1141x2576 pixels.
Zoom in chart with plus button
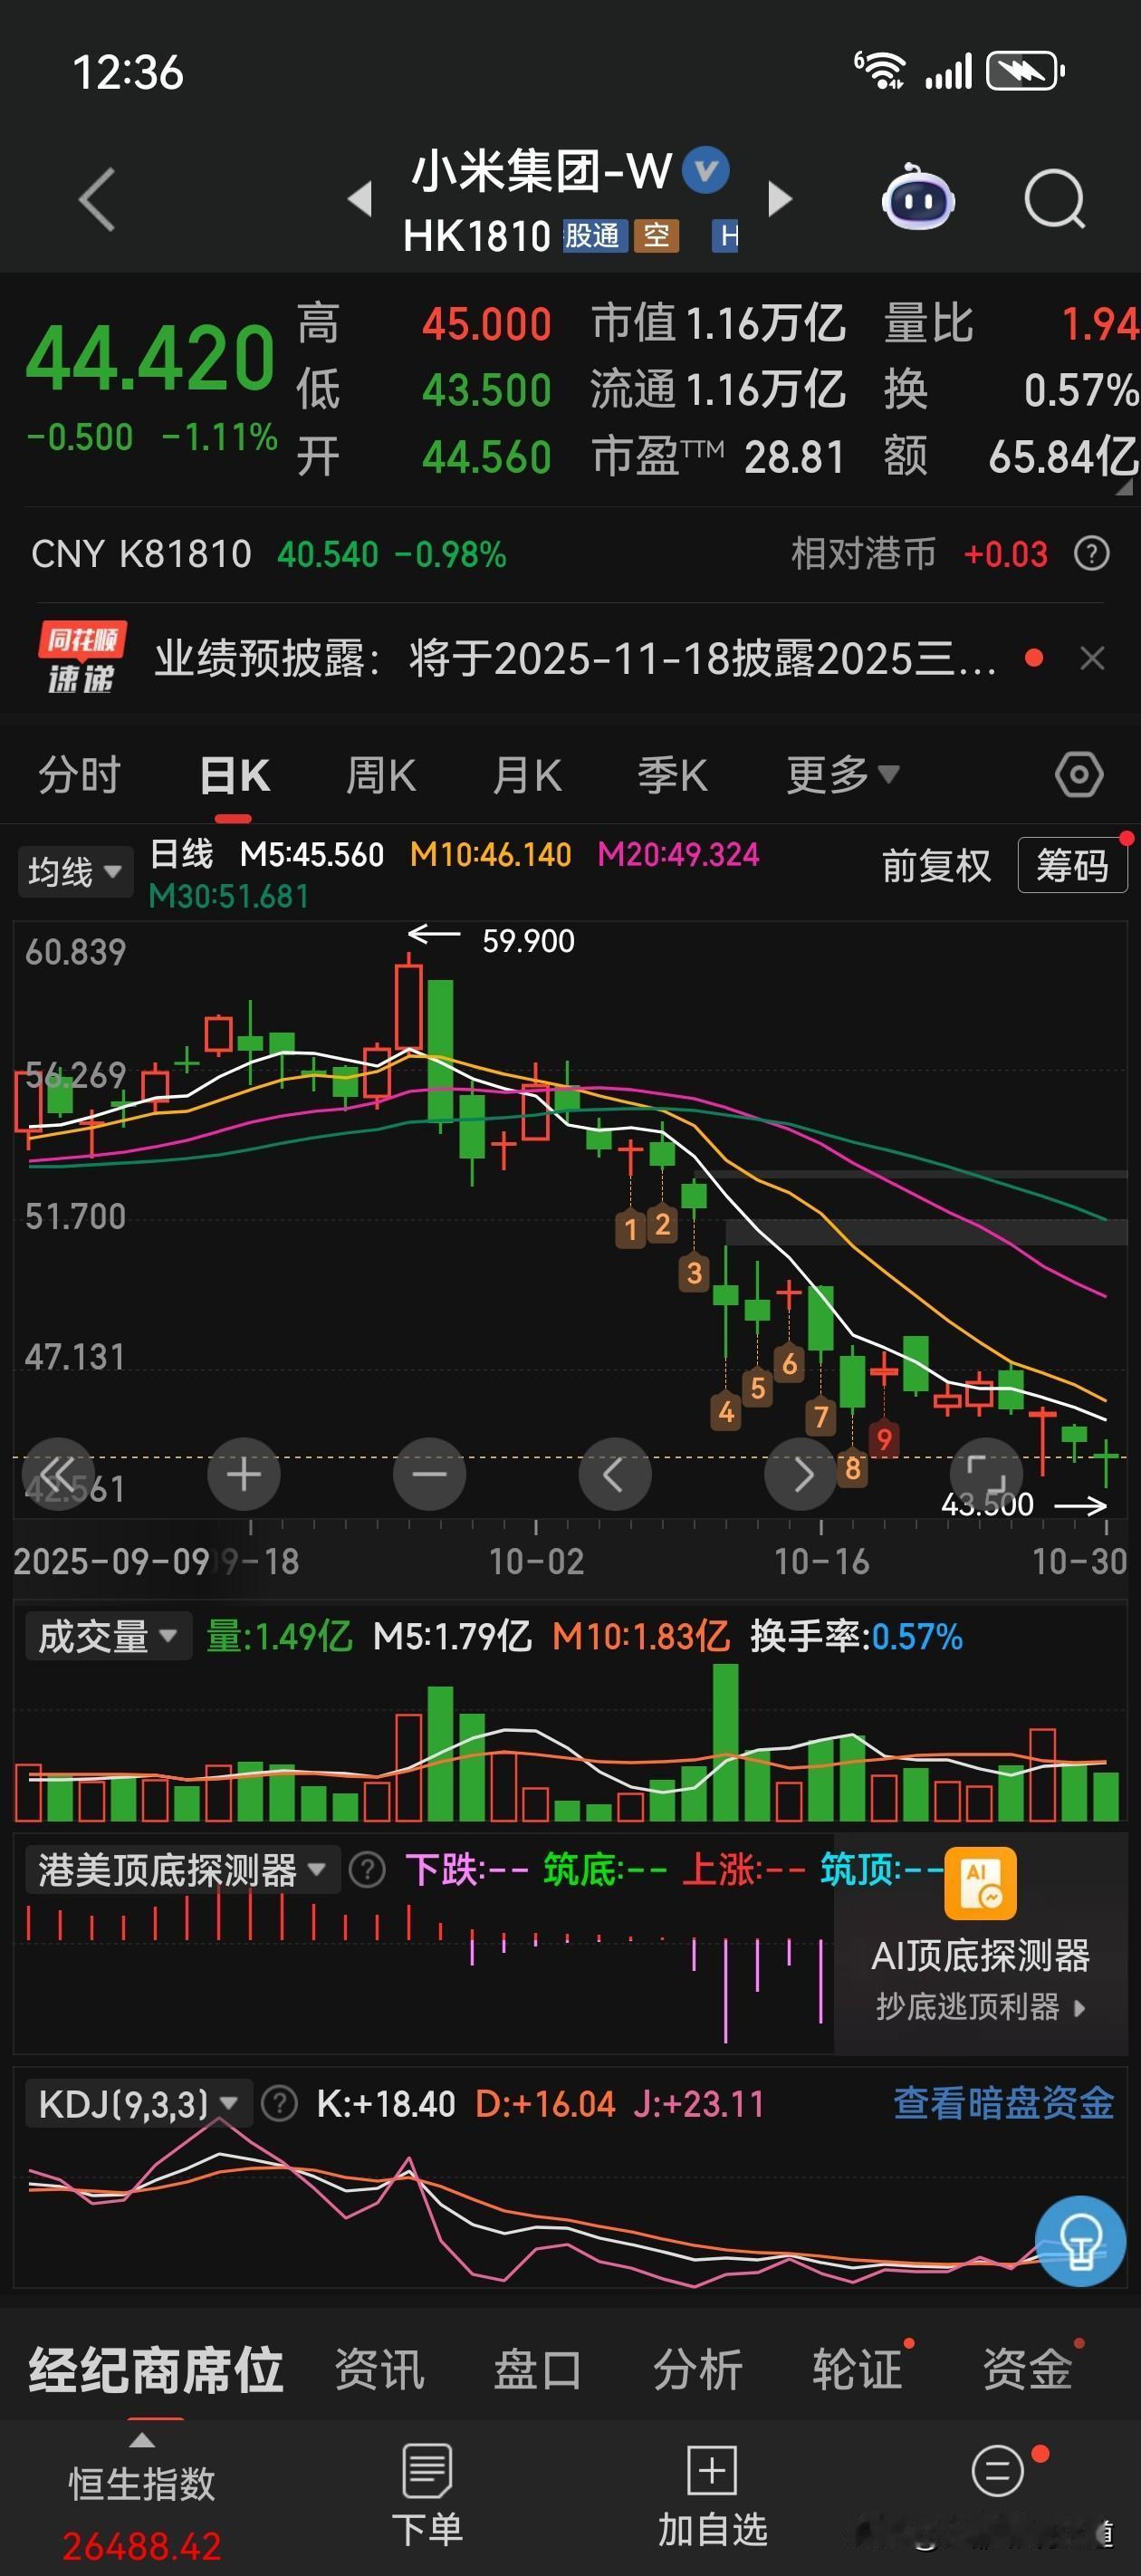[243, 1473]
